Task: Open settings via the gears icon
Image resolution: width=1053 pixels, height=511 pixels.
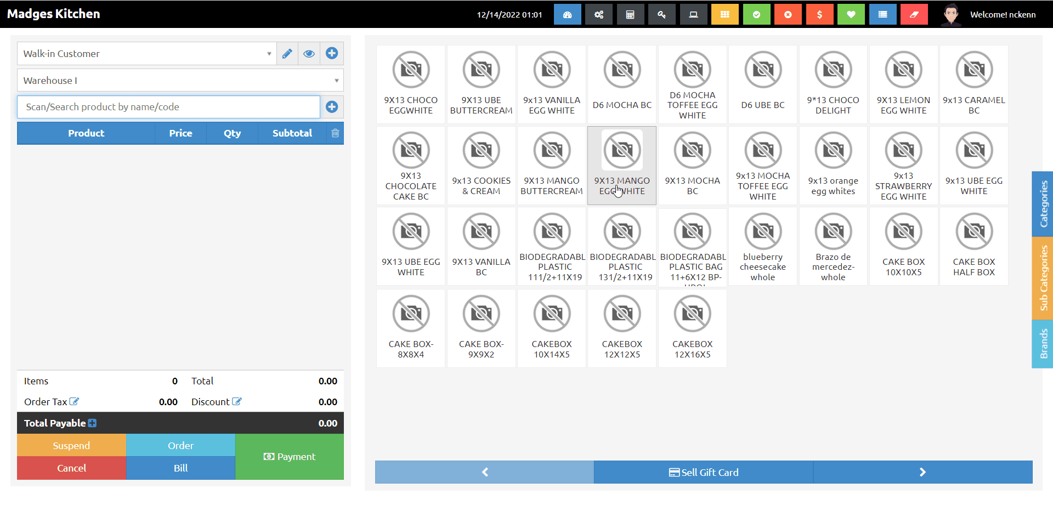Action: click(x=599, y=14)
